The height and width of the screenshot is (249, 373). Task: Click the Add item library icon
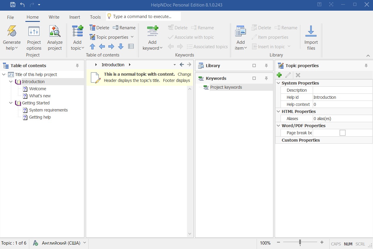(x=241, y=31)
